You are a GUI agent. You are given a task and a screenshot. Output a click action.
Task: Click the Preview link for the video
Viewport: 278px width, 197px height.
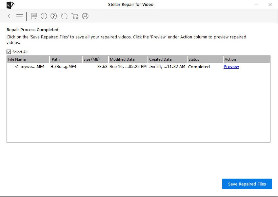pyautogui.click(x=231, y=67)
